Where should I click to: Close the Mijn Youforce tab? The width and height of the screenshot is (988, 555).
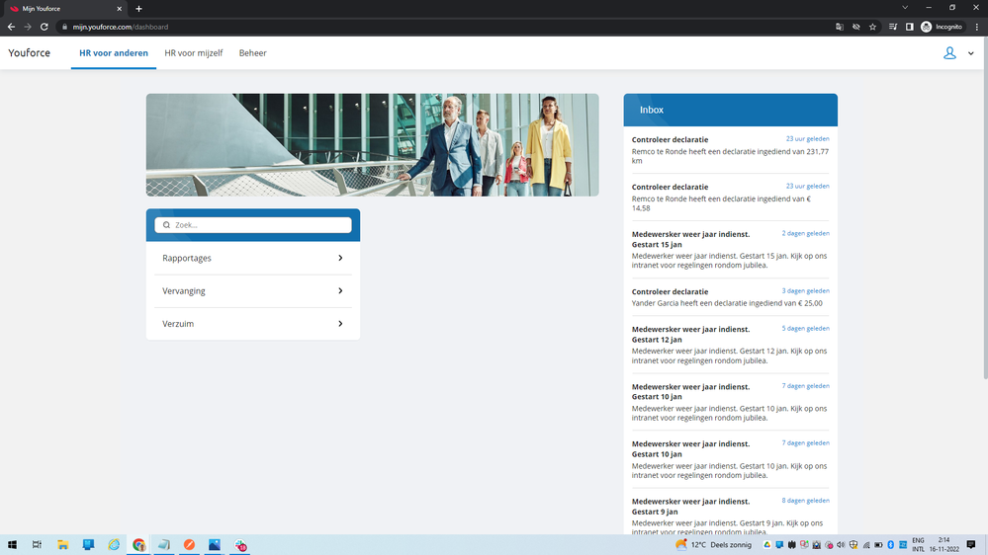pyautogui.click(x=119, y=9)
